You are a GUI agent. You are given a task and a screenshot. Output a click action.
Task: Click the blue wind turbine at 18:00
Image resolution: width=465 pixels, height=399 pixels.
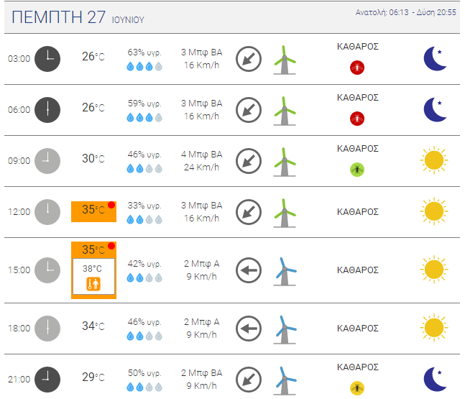[285, 329]
